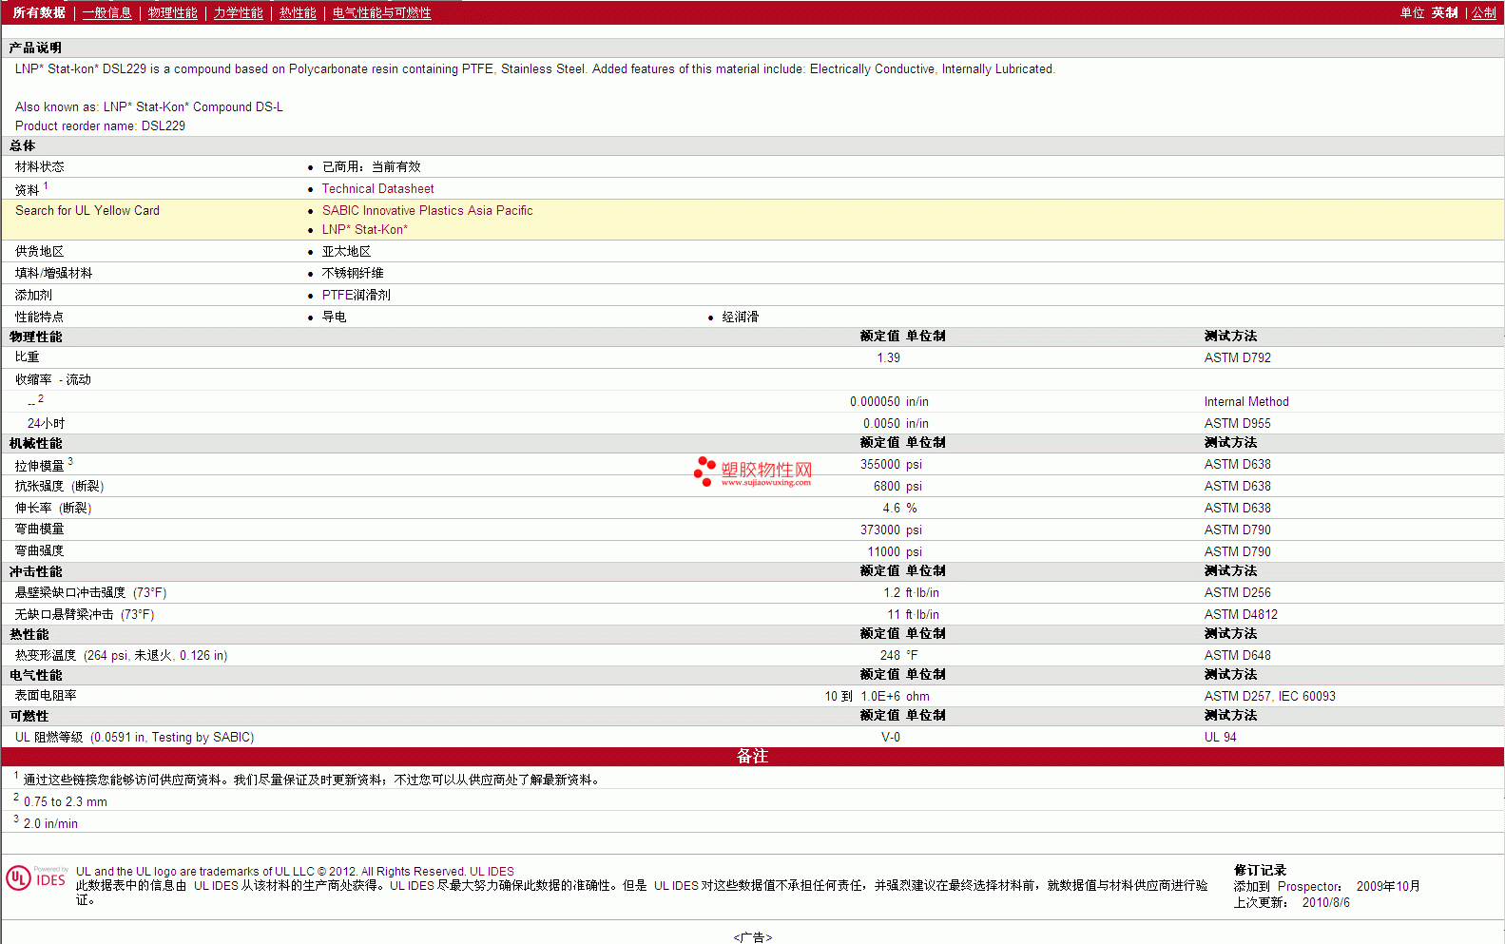Open the Technical Datasheet link

[377, 189]
